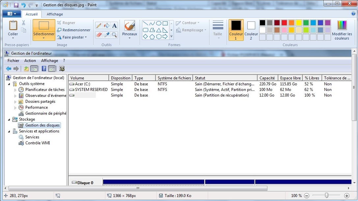Expand the Coller paste options arrow

[x=13, y=38]
